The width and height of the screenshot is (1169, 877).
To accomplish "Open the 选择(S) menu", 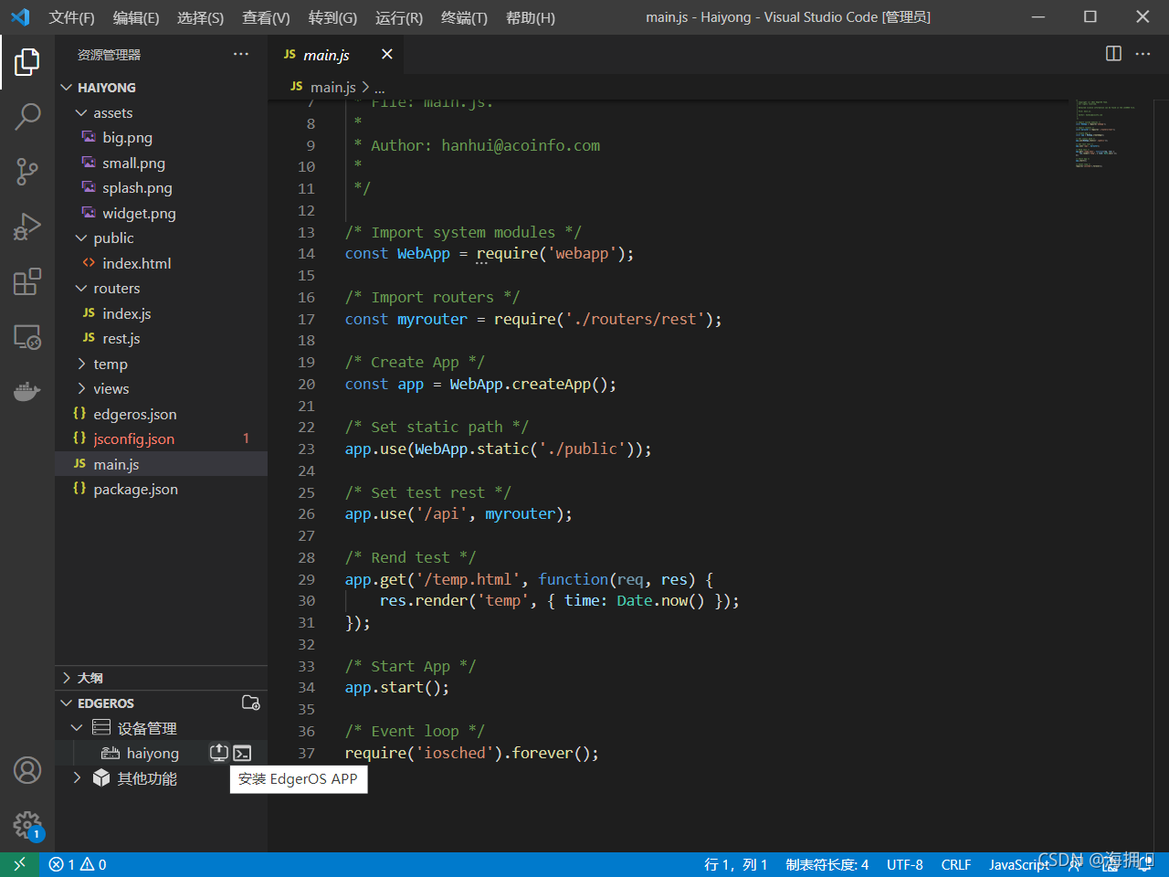I will (200, 17).
